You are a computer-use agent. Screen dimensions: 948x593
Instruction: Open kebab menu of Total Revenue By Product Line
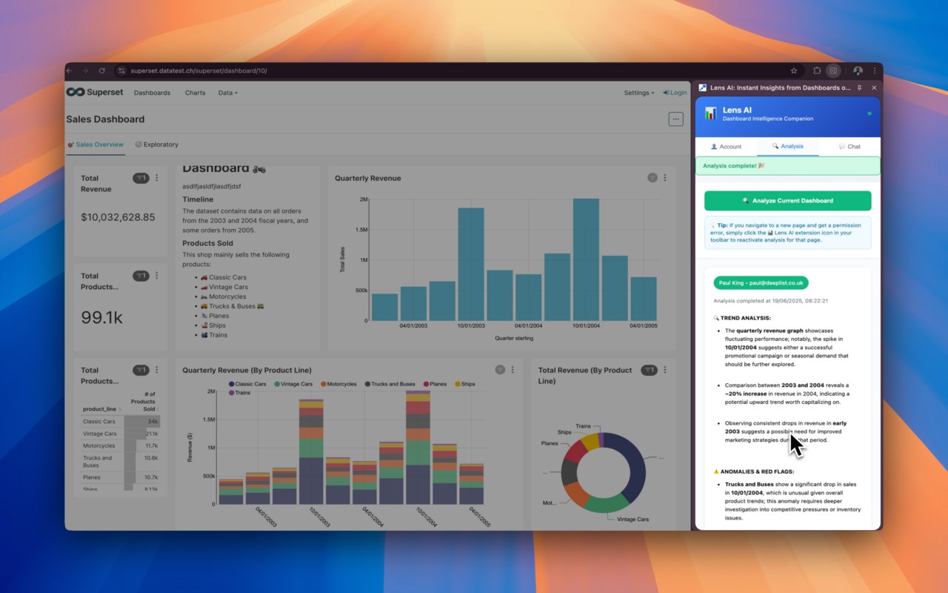[x=665, y=370]
